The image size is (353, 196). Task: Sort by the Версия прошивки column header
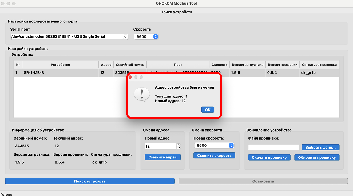283,65
